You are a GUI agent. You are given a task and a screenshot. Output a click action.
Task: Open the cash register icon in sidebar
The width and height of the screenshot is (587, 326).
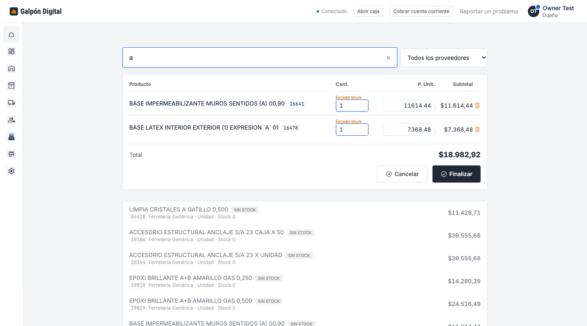coord(11,137)
